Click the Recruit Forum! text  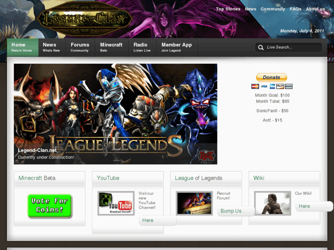(223, 196)
